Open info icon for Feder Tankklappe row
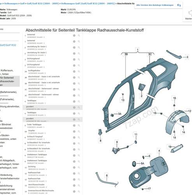This screenshot has width=192, height=195. coord(74,126)
